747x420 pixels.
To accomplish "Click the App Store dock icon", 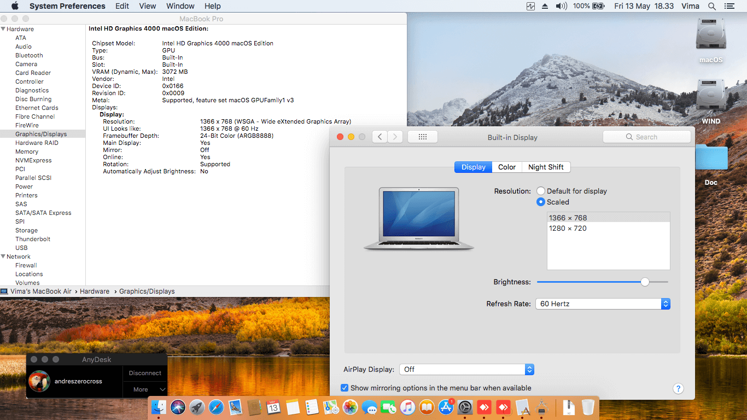I will click(446, 407).
